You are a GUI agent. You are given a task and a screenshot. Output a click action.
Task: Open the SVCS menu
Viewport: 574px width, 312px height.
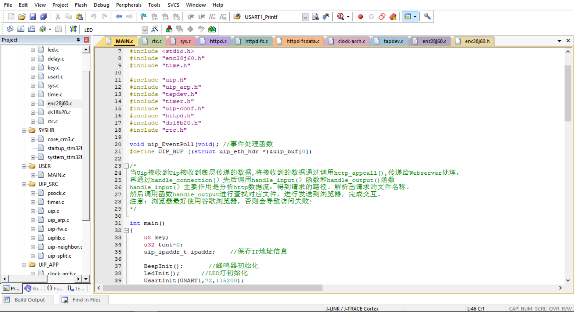tap(173, 5)
